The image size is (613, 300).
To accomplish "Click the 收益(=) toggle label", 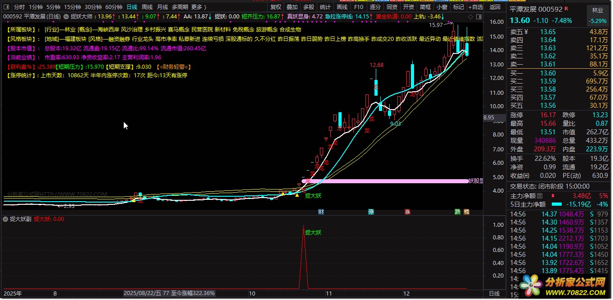I will (520, 176).
